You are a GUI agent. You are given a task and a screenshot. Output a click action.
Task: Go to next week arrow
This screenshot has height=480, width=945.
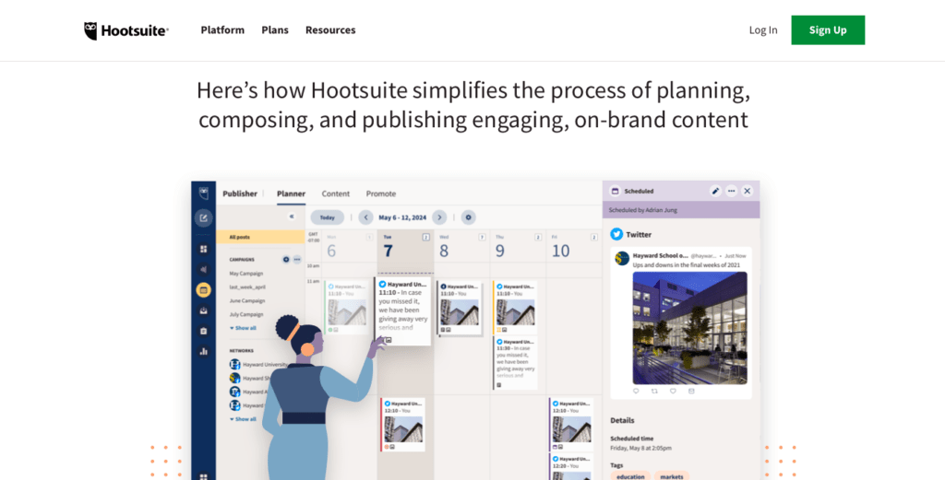coord(440,217)
